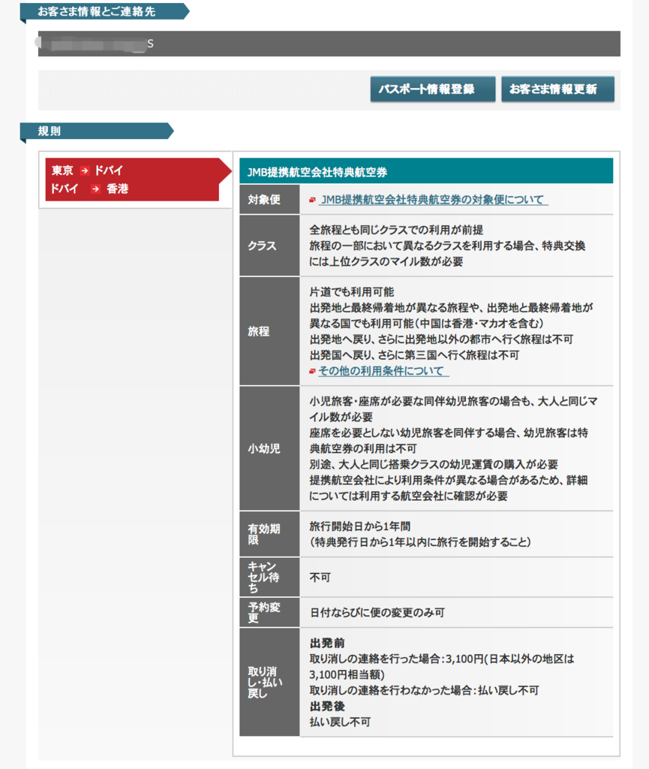This screenshot has height=769, width=649.
Task: Click the クラス row label
Action: point(269,246)
